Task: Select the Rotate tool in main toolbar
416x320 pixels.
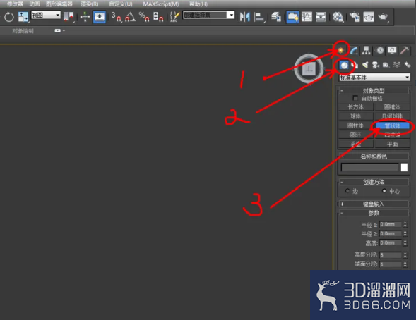Action: tap(8, 17)
